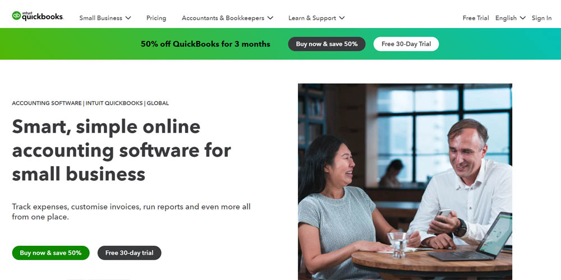Click the chevron beside Small Business

128,18
